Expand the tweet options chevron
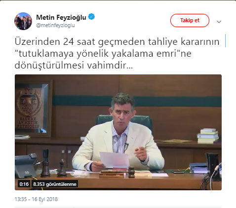This screenshot has height=208, width=236. (219, 22)
